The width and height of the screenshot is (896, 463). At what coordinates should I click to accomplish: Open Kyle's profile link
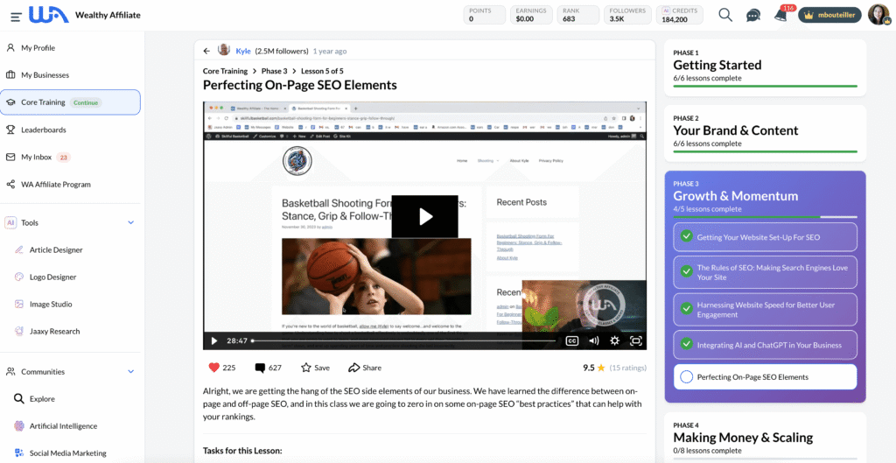[x=242, y=51]
